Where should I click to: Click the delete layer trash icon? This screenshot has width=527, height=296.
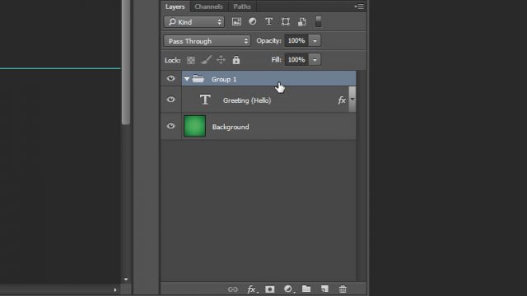pyautogui.click(x=343, y=289)
